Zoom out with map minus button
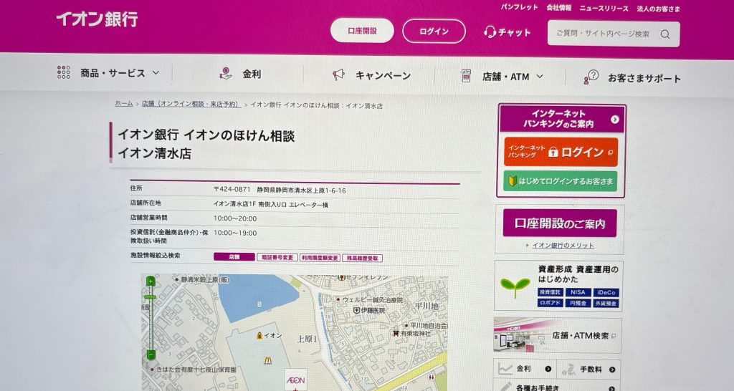 [151, 354]
